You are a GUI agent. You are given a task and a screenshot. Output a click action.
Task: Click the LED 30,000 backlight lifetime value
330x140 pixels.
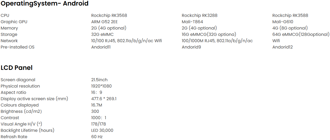tap(102, 131)
